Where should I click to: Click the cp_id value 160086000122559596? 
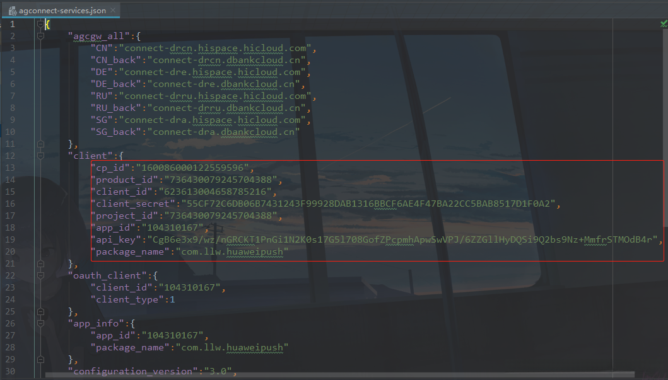(192, 168)
